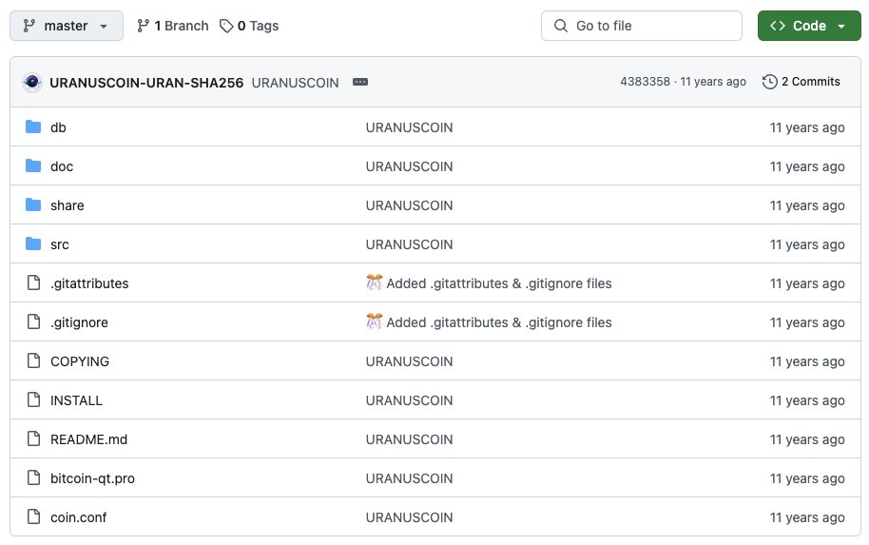This screenshot has width=869, height=545.
Task: Click '11 years ago' in the INSTALL row
Action: [x=807, y=400]
